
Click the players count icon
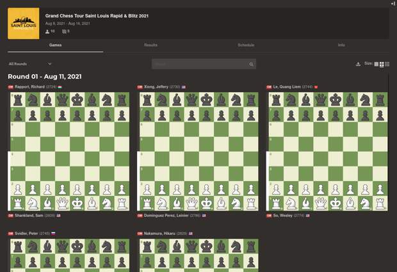click(47, 31)
